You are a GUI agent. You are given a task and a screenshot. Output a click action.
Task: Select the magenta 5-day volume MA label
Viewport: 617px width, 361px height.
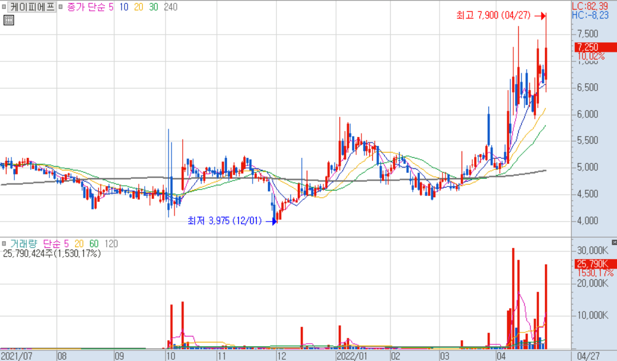[66, 244]
